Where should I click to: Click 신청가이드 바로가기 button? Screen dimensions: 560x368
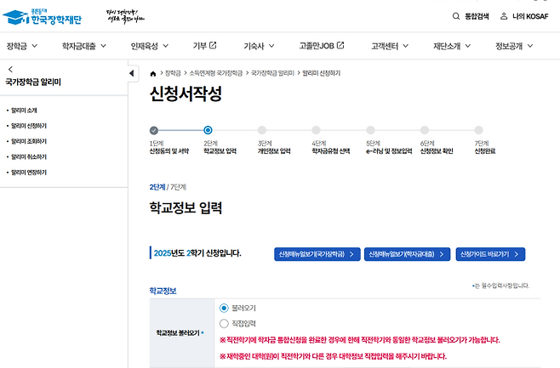[x=490, y=254]
